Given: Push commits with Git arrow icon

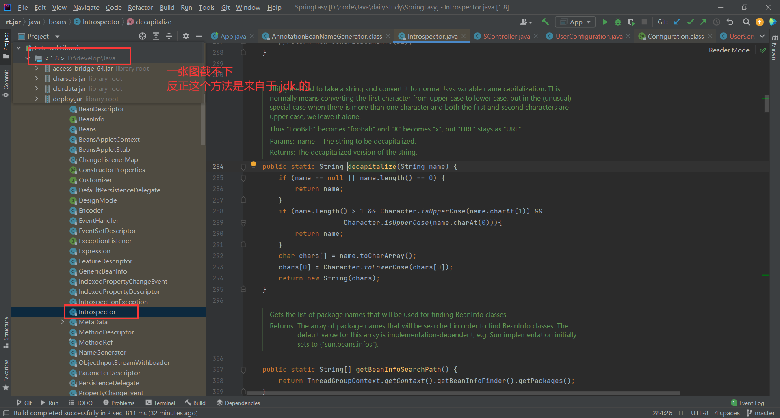Looking at the screenshot, I should 703,22.
